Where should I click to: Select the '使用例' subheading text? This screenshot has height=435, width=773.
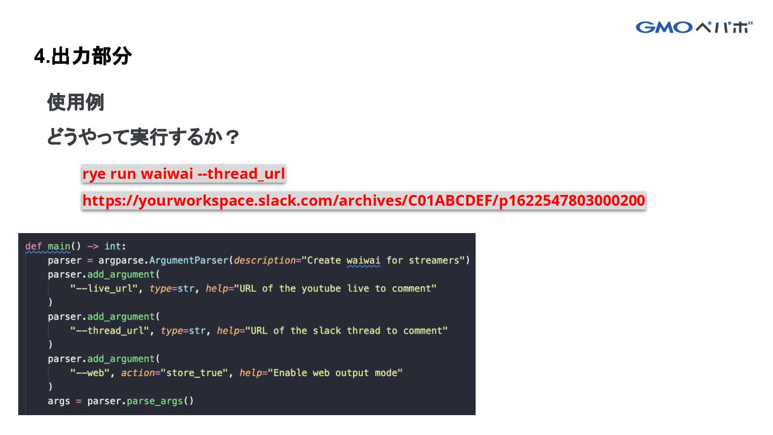[75, 102]
